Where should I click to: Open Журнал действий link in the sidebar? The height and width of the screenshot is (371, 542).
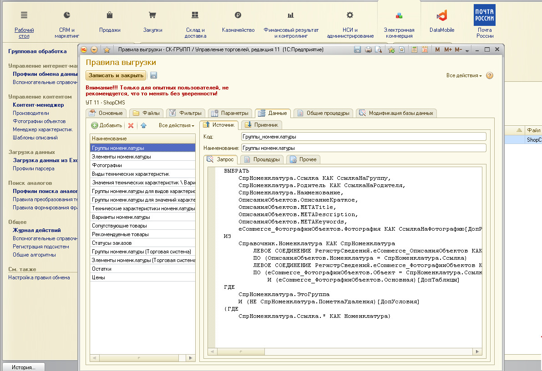point(36,230)
